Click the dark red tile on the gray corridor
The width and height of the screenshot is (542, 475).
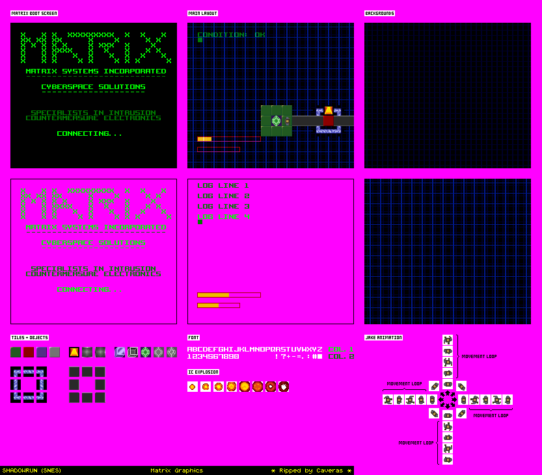click(x=329, y=121)
